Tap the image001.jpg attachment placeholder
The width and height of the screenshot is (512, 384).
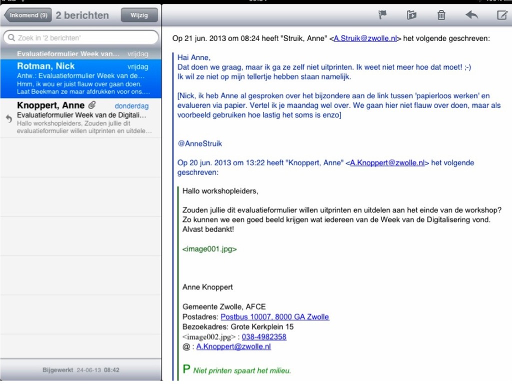(209, 248)
